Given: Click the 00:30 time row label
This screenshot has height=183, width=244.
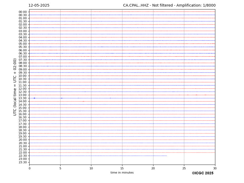Looking at the screenshot, I should click(23, 15).
